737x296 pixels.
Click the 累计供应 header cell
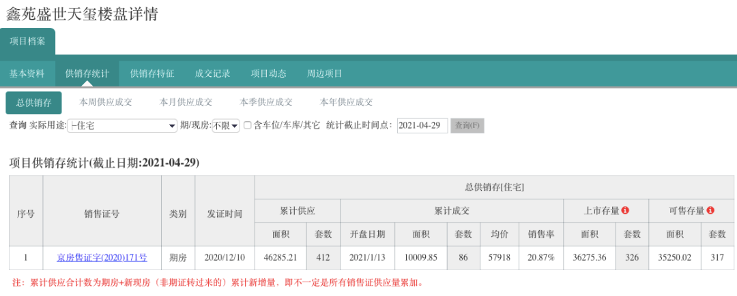click(x=297, y=211)
